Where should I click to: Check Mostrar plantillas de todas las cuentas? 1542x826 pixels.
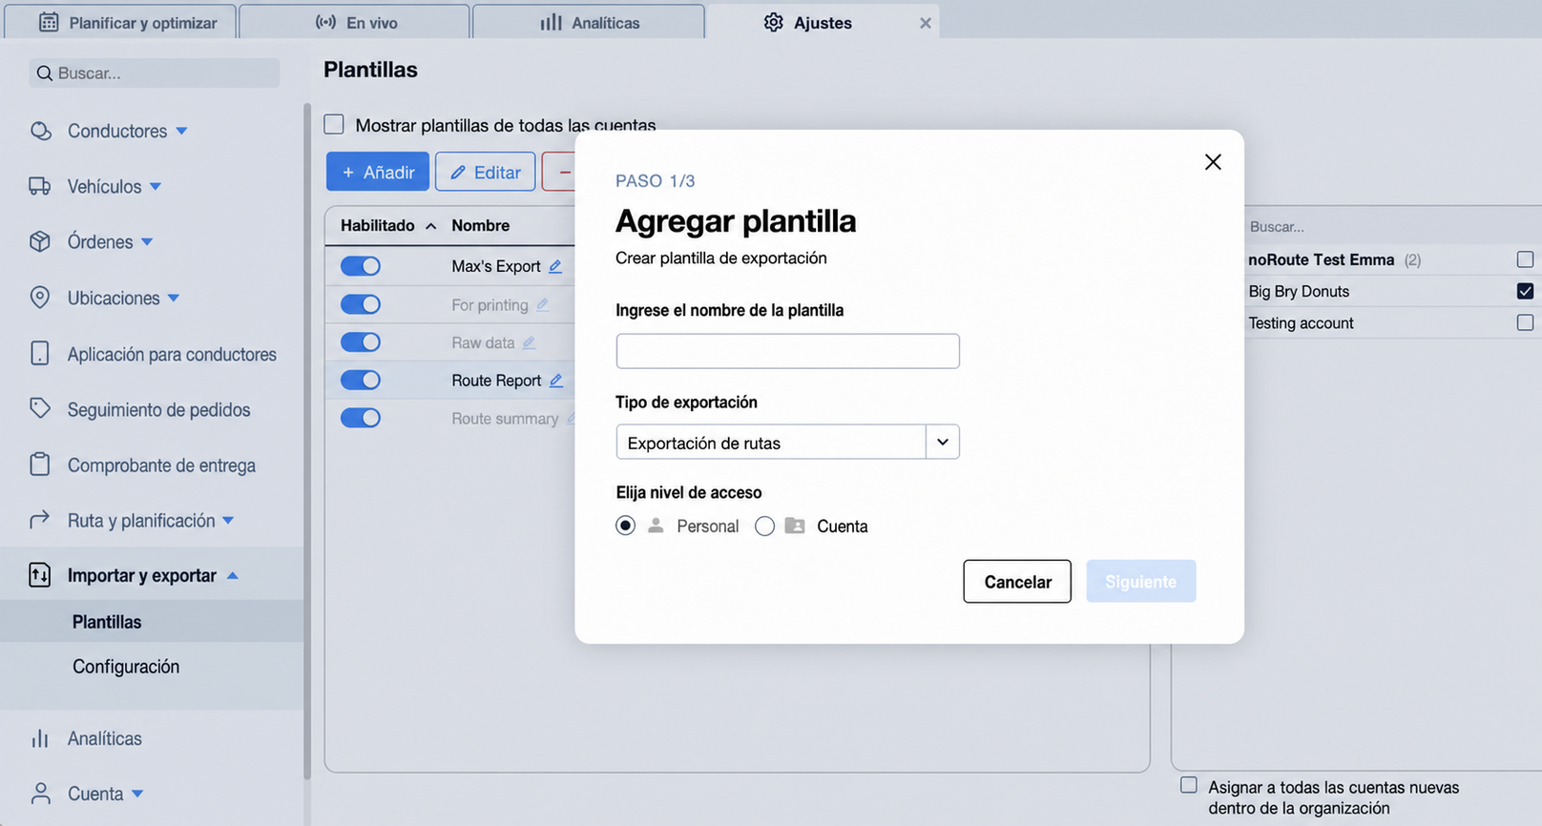(334, 124)
